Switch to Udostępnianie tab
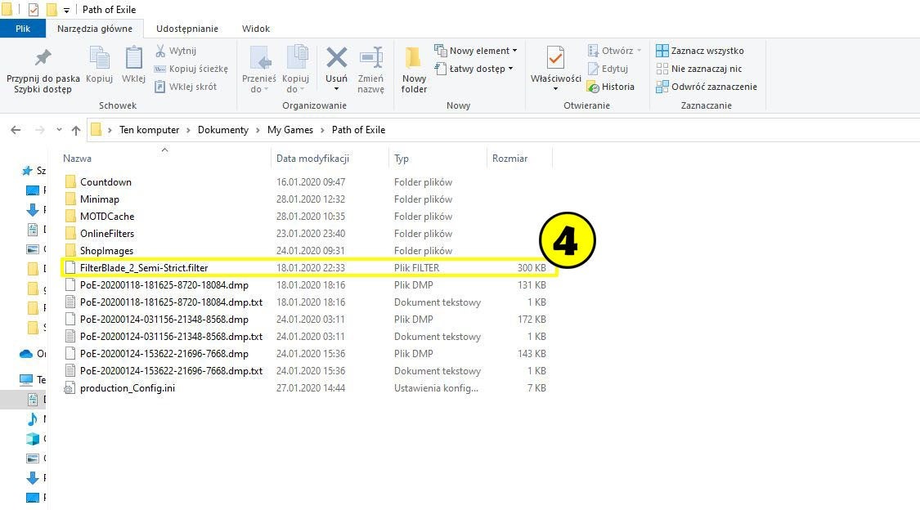Viewport: 920px width, 510px height. [x=187, y=28]
